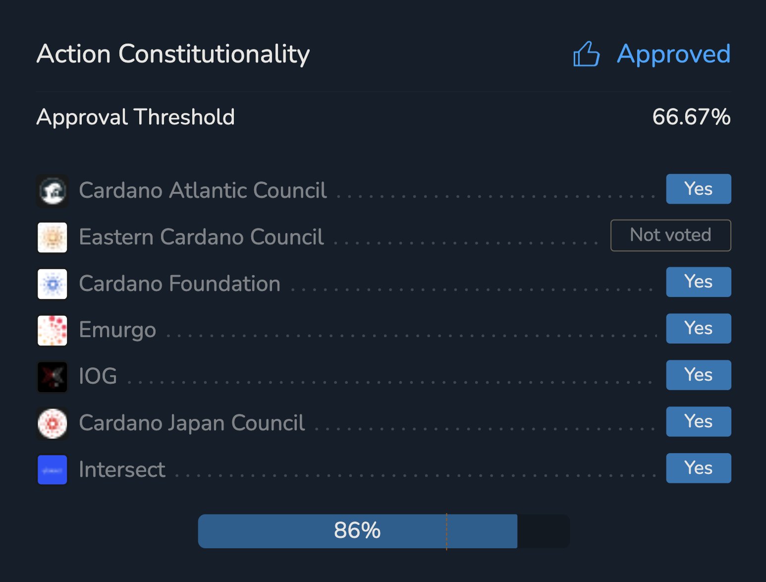Click the Approved status text
This screenshot has width=766, height=582.
[673, 54]
